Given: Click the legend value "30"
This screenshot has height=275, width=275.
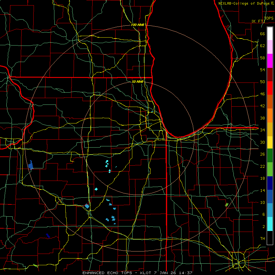Looking at the screenshot, I should pyautogui.click(x=262, y=142).
